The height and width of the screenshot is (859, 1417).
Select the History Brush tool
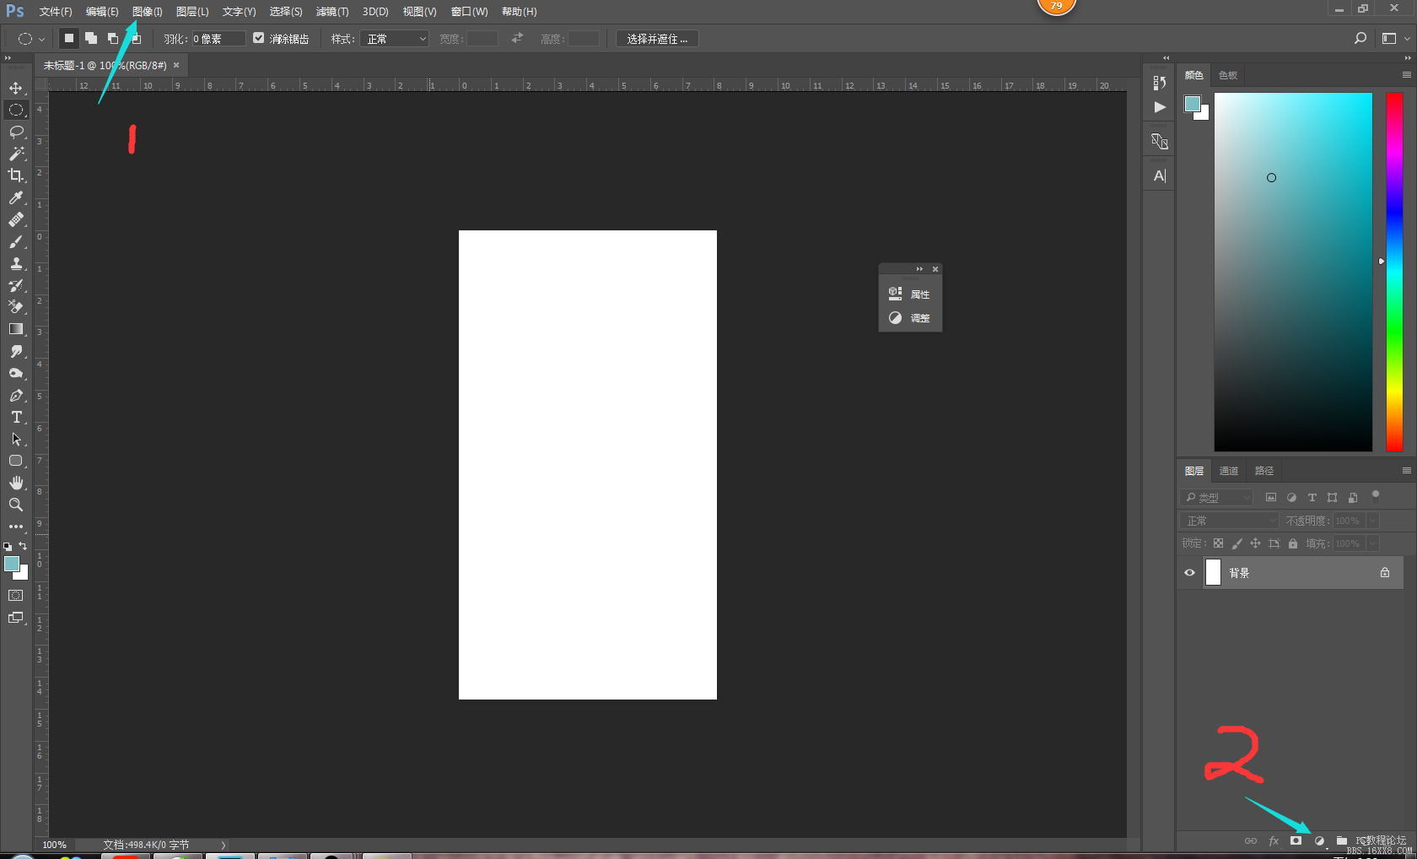point(16,285)
